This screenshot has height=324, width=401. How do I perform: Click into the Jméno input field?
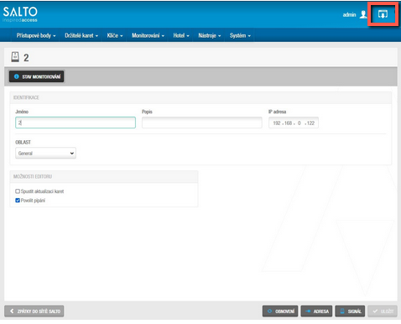(76, 123)
